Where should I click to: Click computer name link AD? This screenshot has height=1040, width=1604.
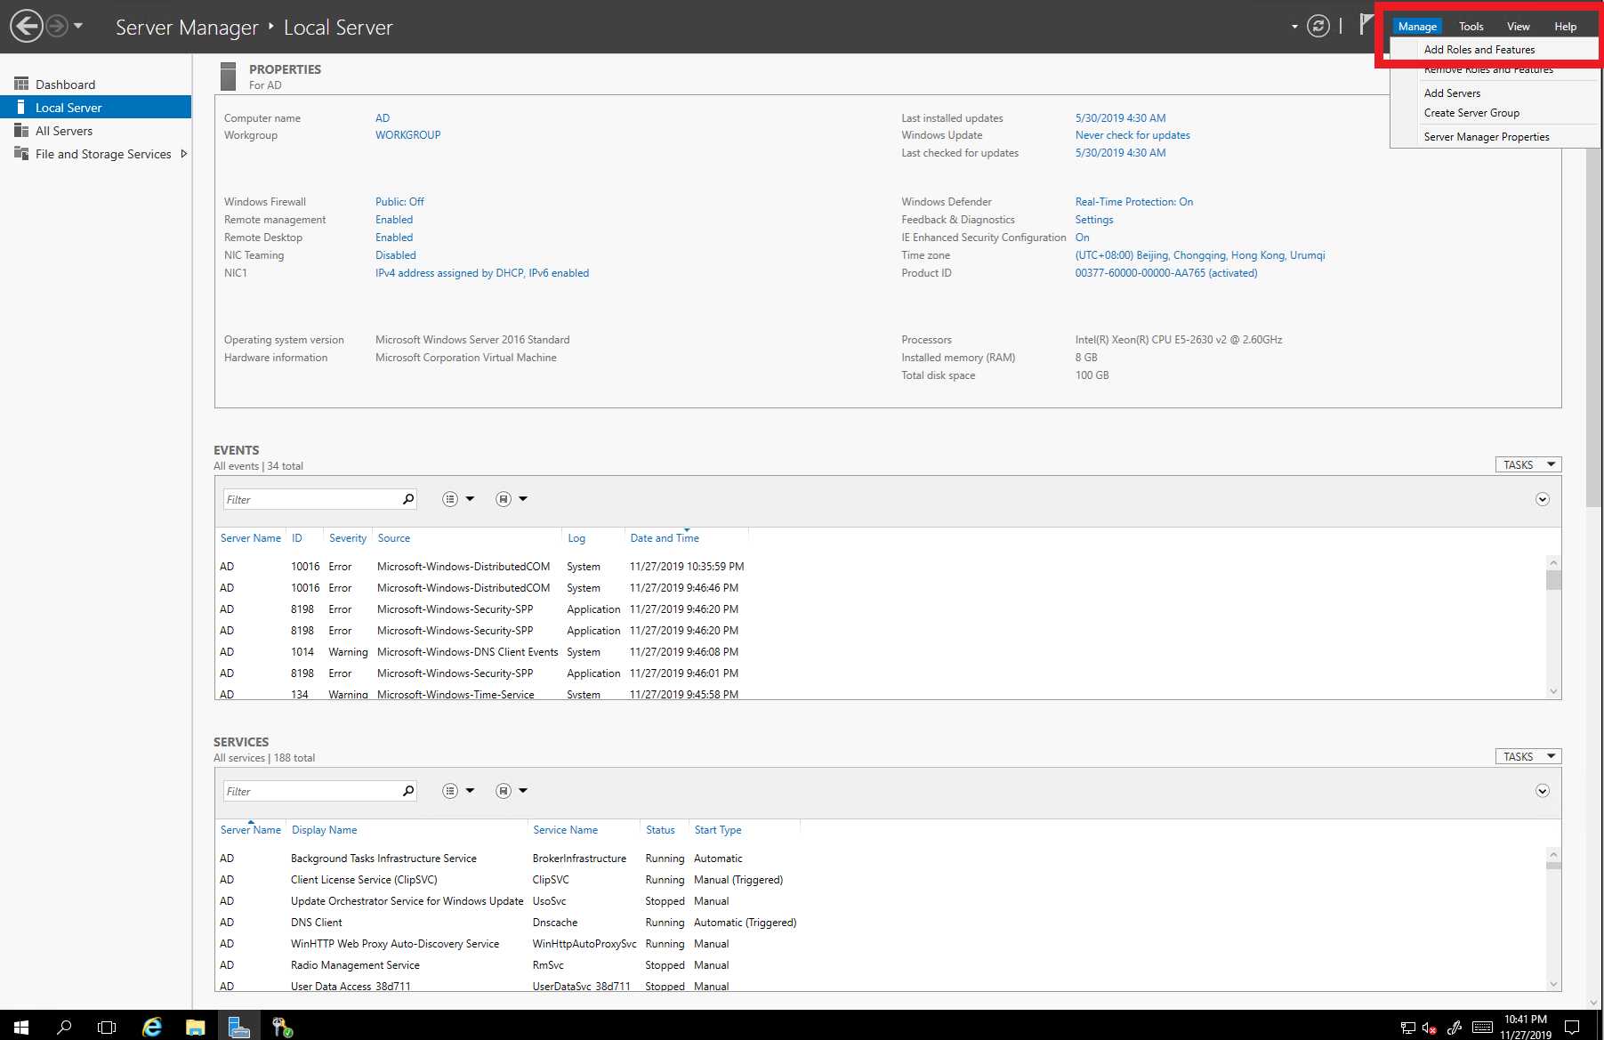click(383, 118)
